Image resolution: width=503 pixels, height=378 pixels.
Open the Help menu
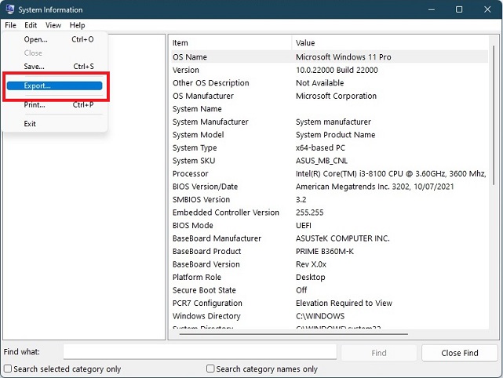78,25
